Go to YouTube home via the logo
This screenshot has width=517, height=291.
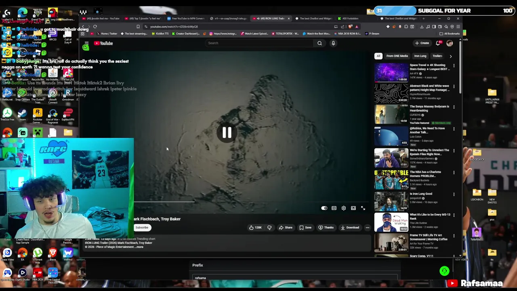click(103, 43)
